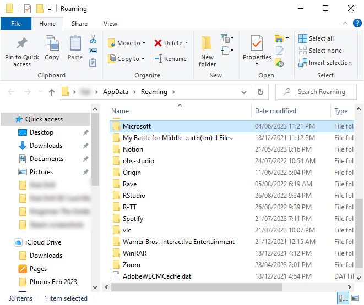The width and height of the screenshot is (364, 305).
Task: Click the Paste shortcut icon
Action: [x=93, y=63]
